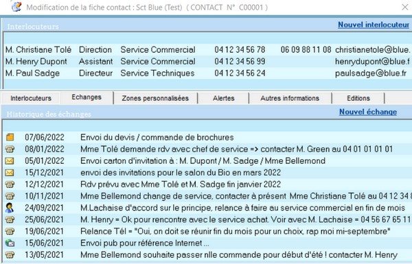Click Service Techniques cell
Viewport: 412px width, 264px height.
[157, 73]
